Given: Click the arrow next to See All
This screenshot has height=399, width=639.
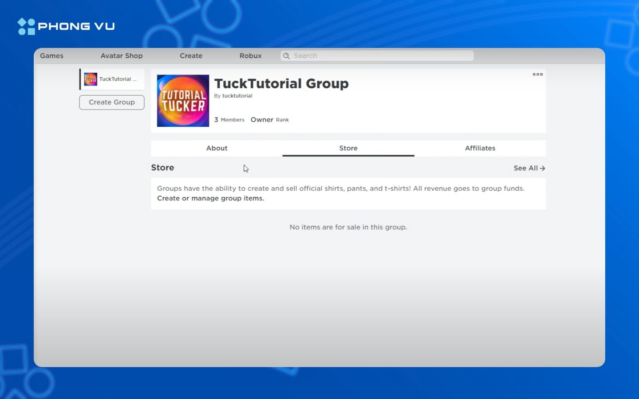Looking at the screenshot, I should pyautogui.click(x=543, y=168).
